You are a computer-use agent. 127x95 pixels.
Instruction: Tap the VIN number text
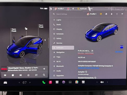[x=87, y=62]
